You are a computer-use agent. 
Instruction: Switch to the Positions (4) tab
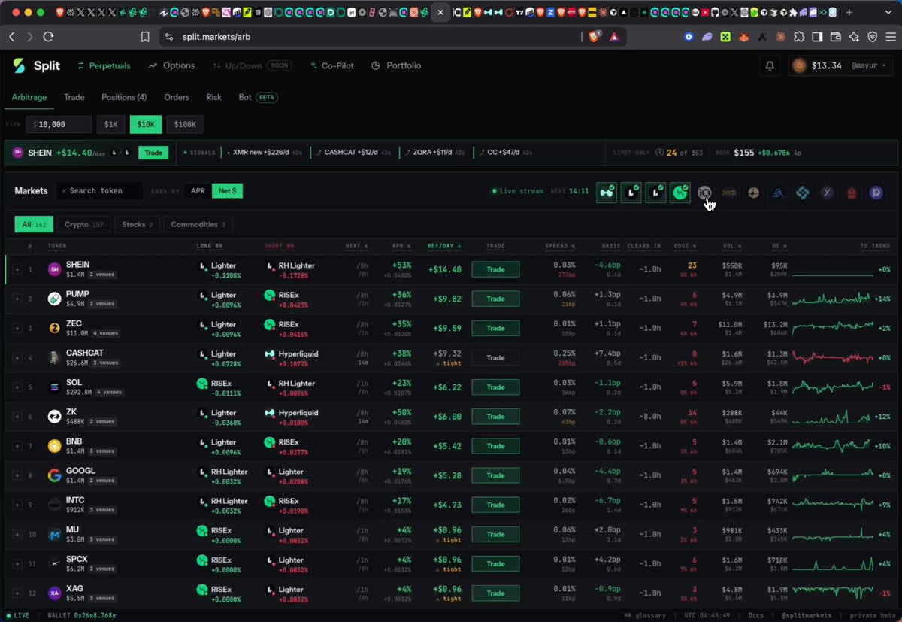click(124, 97)
